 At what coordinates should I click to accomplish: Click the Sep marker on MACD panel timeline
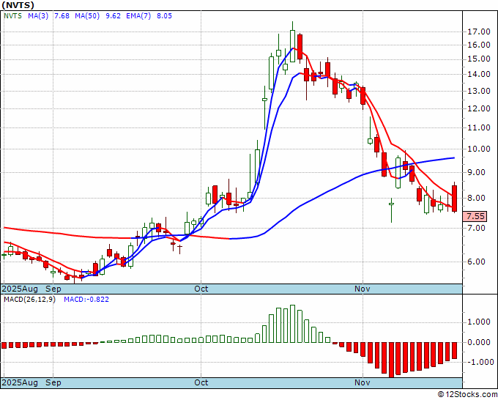click(x=53, y=382)
